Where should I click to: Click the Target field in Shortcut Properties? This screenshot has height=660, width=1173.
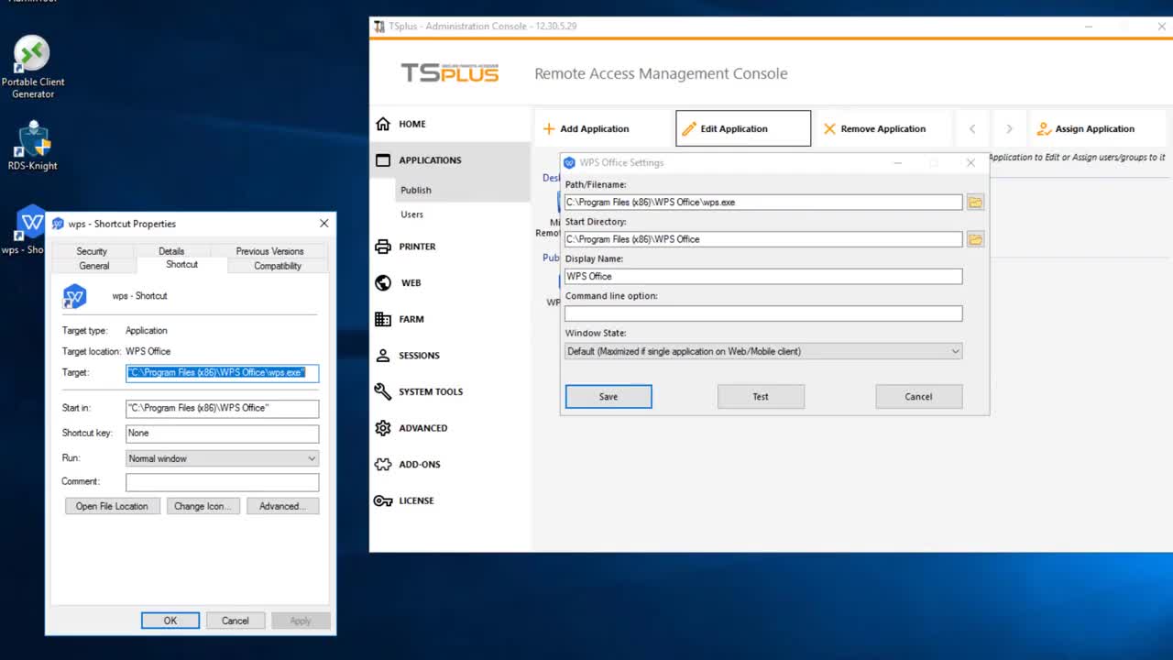click(x=223, y=373)
